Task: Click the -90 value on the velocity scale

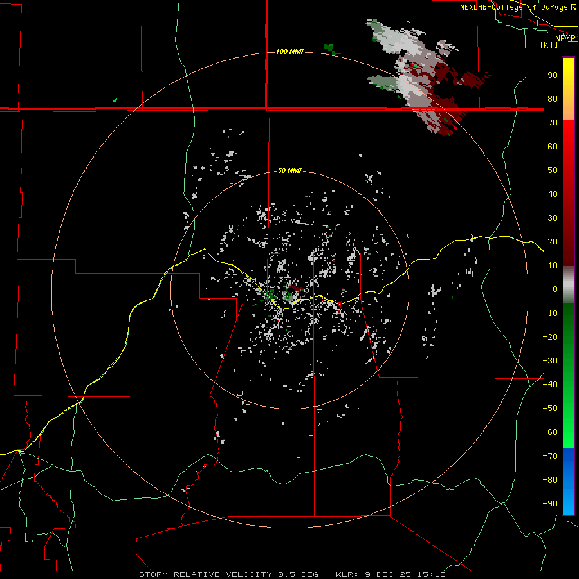Action: 550,504
